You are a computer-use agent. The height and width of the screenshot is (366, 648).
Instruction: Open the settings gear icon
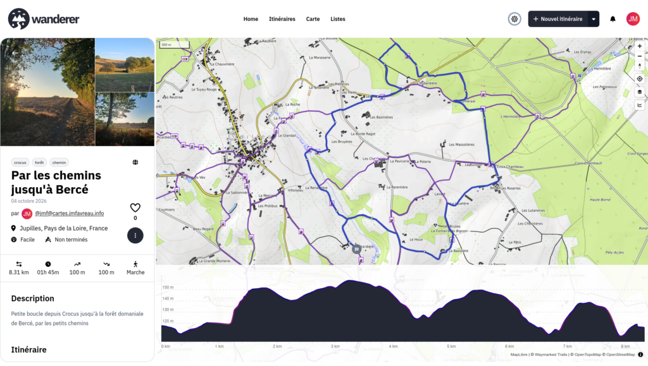tap(514, 19)
